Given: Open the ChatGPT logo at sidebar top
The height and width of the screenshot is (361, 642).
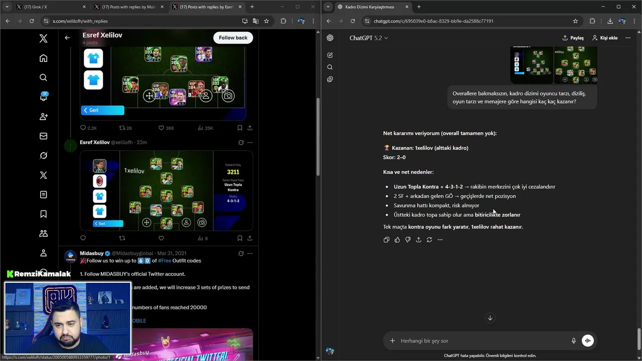Looking at the screenshot, I should (x=330, y=38).
